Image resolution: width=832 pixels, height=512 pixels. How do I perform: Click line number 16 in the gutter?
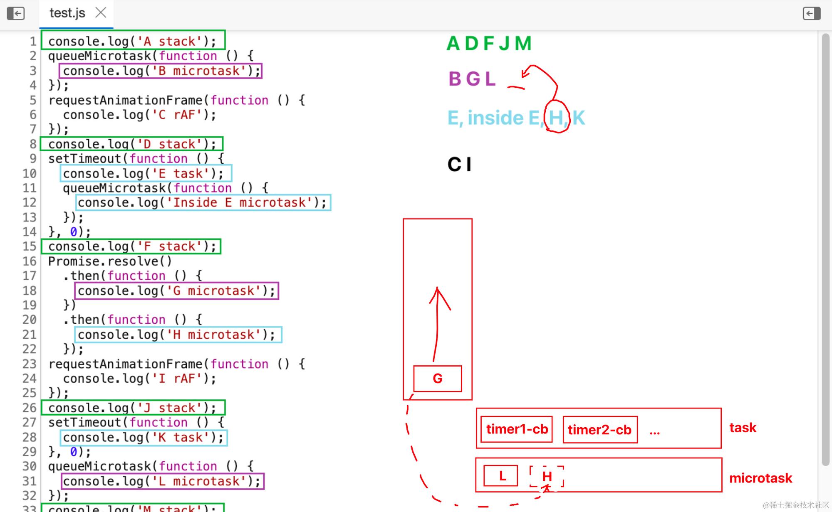pos(30,261)
